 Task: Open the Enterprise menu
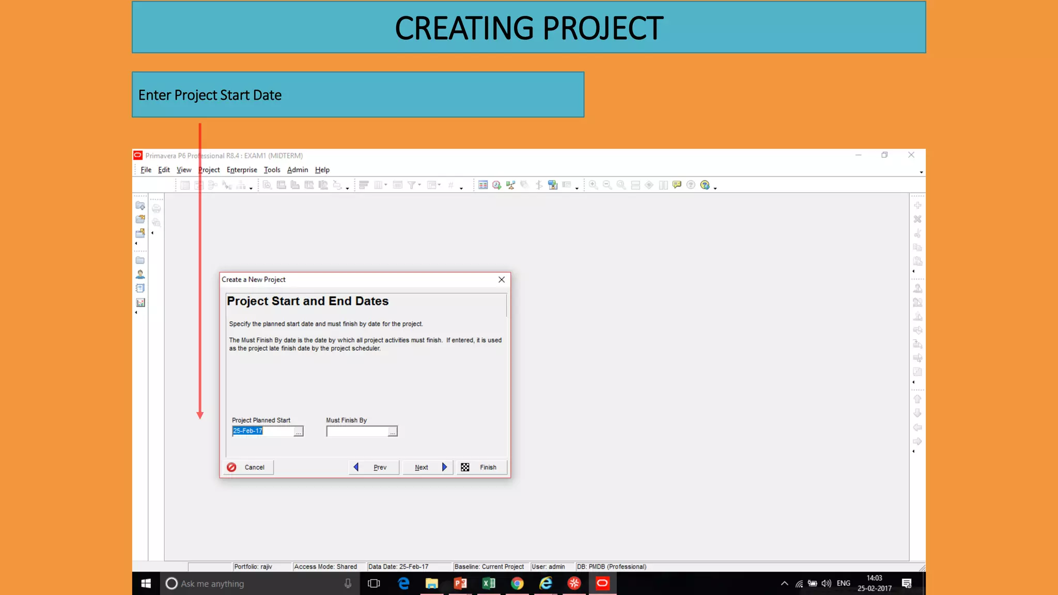point(242,170)
